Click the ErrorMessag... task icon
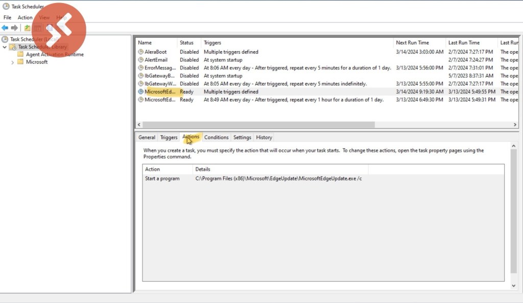This screenshot has width=523, height=303. (141, 68)
